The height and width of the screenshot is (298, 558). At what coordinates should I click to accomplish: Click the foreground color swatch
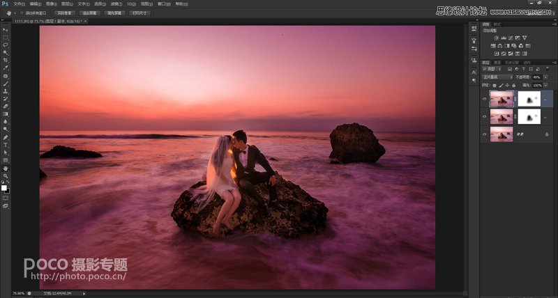click(4, 188)
